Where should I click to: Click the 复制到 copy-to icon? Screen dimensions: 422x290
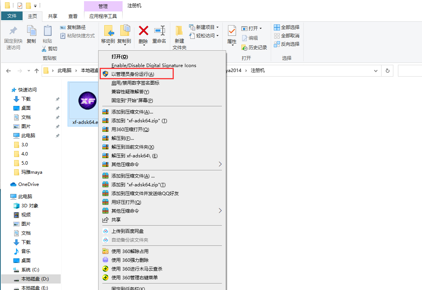tap(124, 31)
